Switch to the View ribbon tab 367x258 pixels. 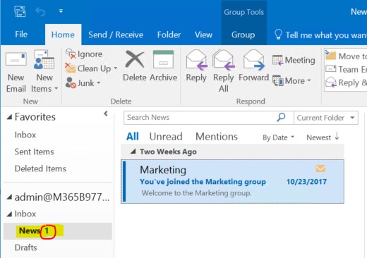click(x=203, y=35)
